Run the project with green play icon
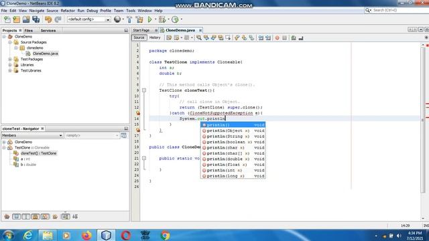This screenshot has height=241, width=429. (x=149, y=19)
